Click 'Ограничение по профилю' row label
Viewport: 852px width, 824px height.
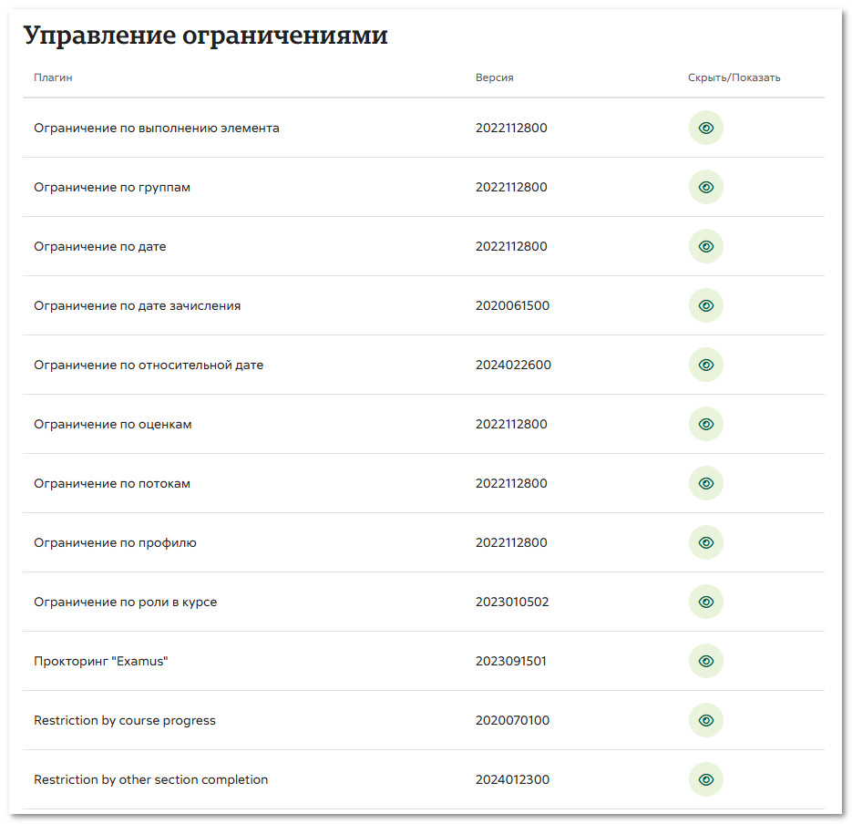(x=115, y=543)
